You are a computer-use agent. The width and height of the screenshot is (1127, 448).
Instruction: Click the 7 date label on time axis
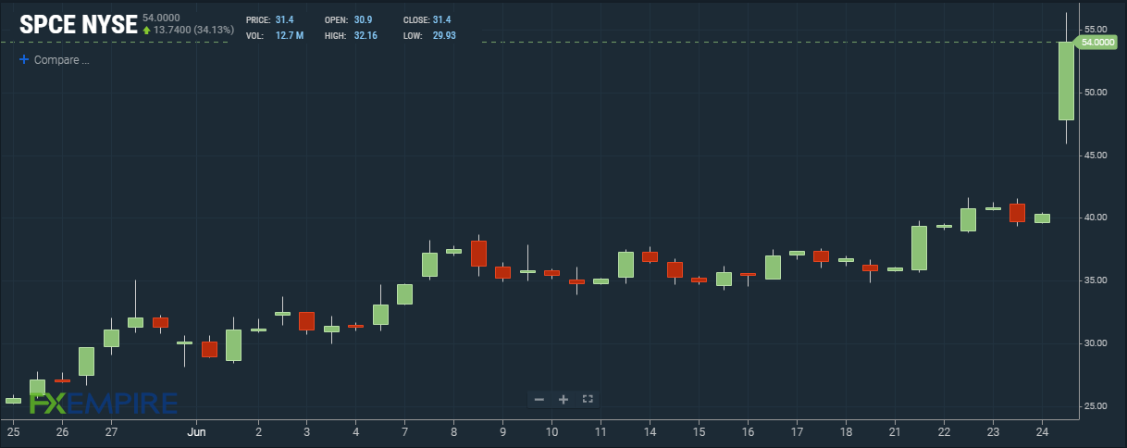[x=404, y=431]
